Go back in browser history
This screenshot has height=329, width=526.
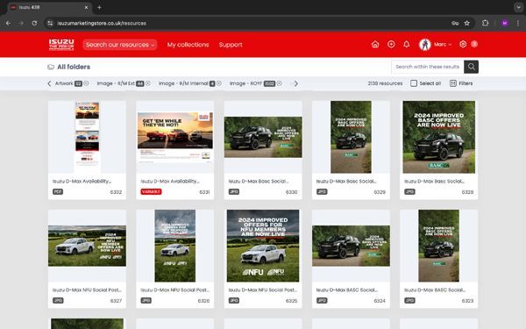click(8, 23)
